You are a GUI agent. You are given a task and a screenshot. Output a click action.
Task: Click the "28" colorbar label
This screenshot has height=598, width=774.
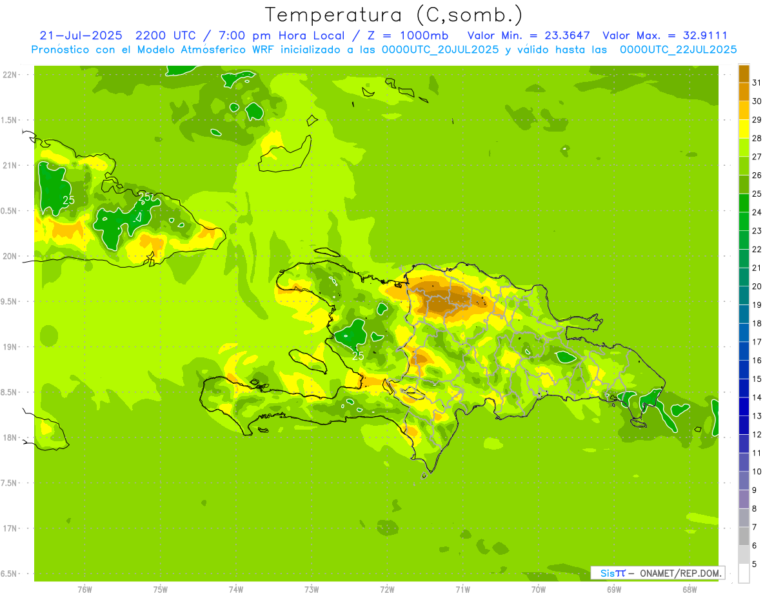tap(757, 138)
